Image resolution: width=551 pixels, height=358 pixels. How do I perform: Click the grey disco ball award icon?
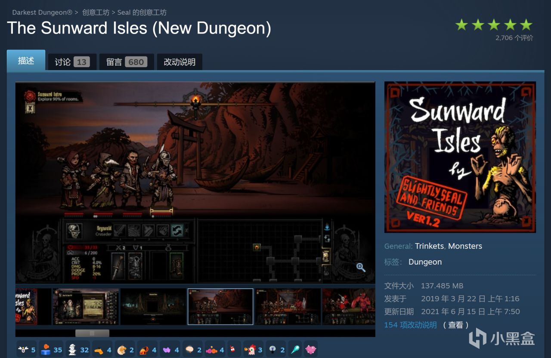272,350
